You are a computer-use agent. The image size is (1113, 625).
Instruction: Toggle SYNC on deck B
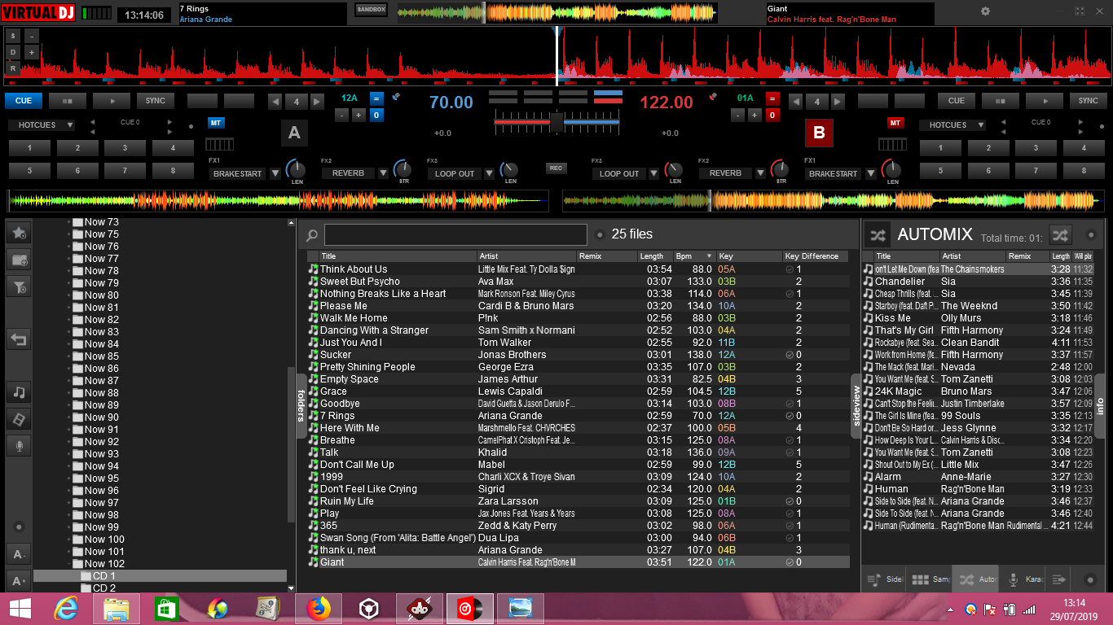tap(1088, 101)
